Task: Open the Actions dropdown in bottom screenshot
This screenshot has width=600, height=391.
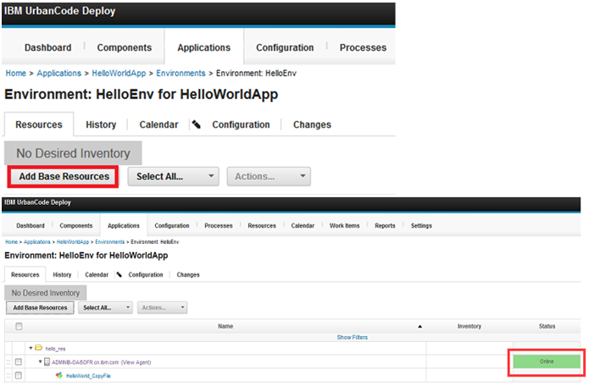Action: pyautogui.click(x=162, y=308)
